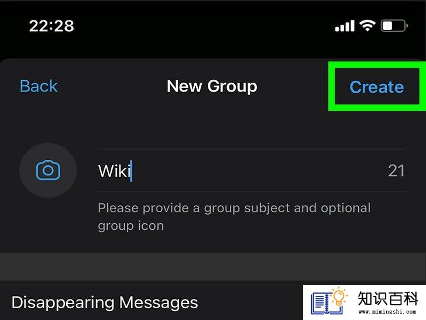Select the circular group photo placeholder
This screenshot has height=320, width=426.
(x=48, y=171)
